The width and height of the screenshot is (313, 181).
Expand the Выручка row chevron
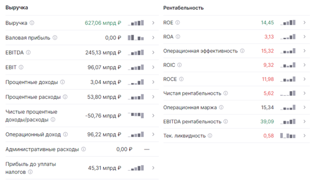pos(153,23)
